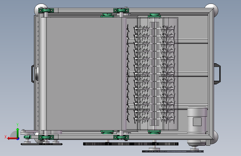Select the drive belt below the motor
241x156 pixels.
coord(173,151)
